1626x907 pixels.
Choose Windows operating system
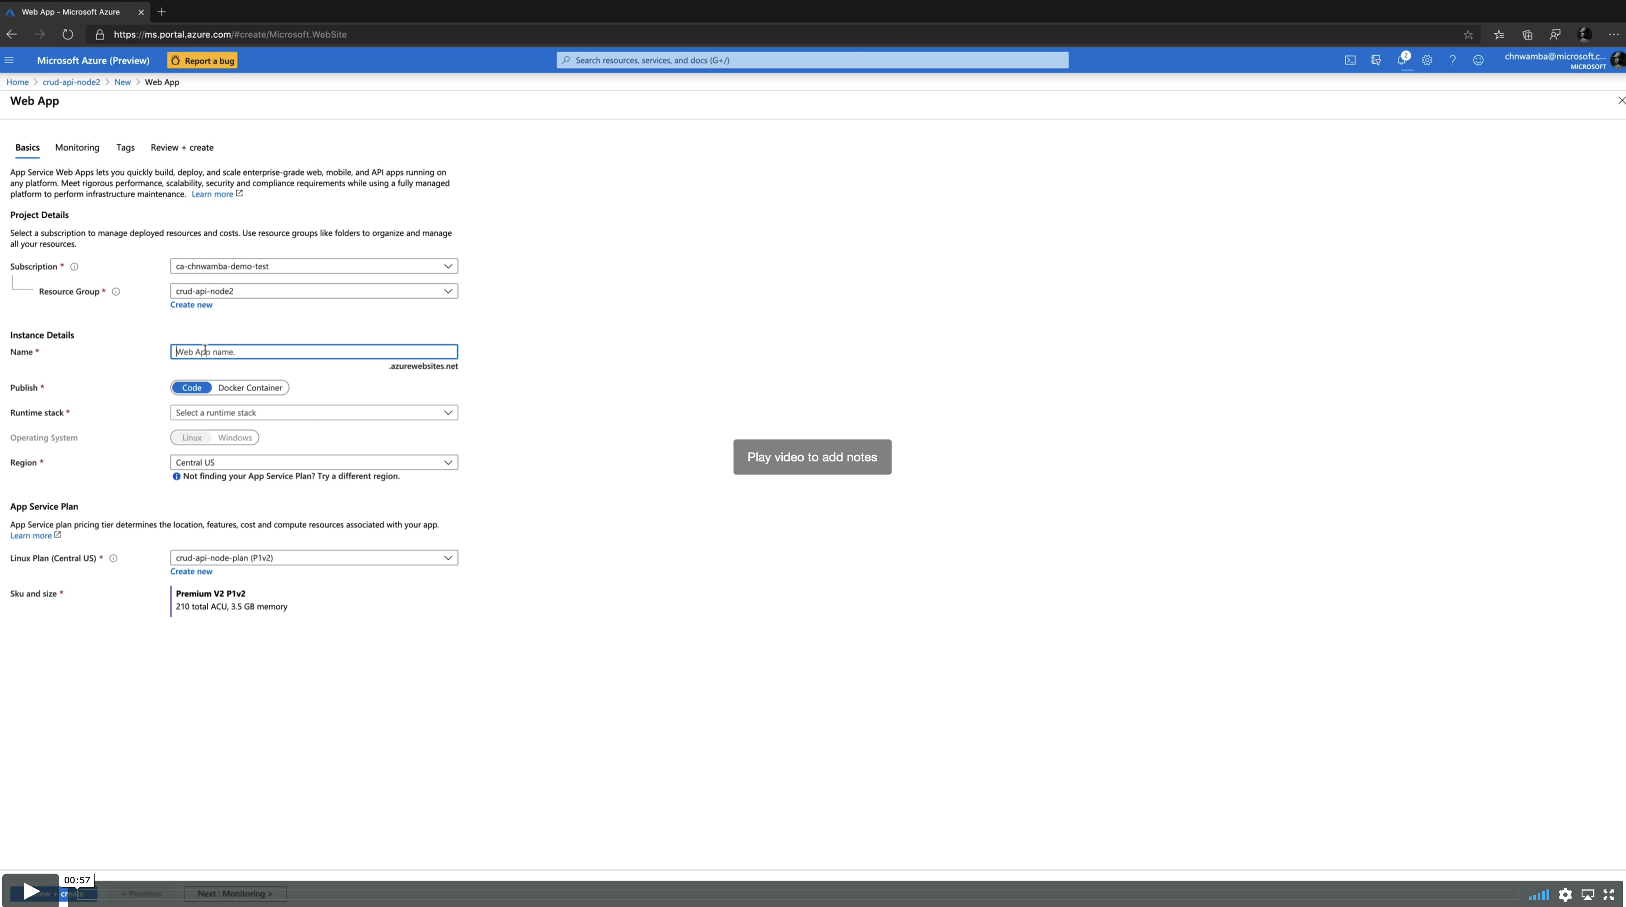coord(235,437)
